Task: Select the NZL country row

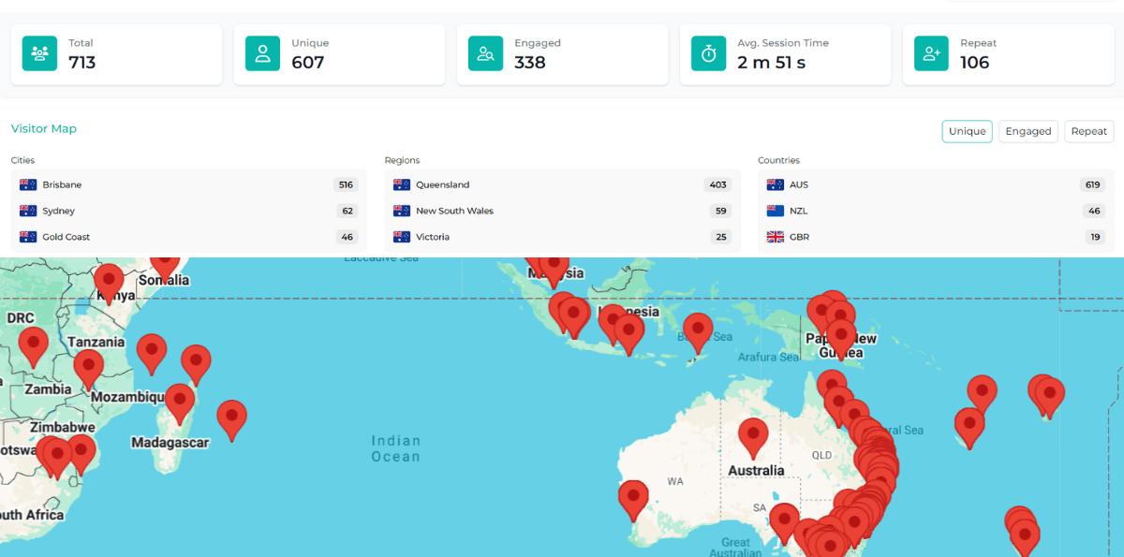Action: [936, 211]
